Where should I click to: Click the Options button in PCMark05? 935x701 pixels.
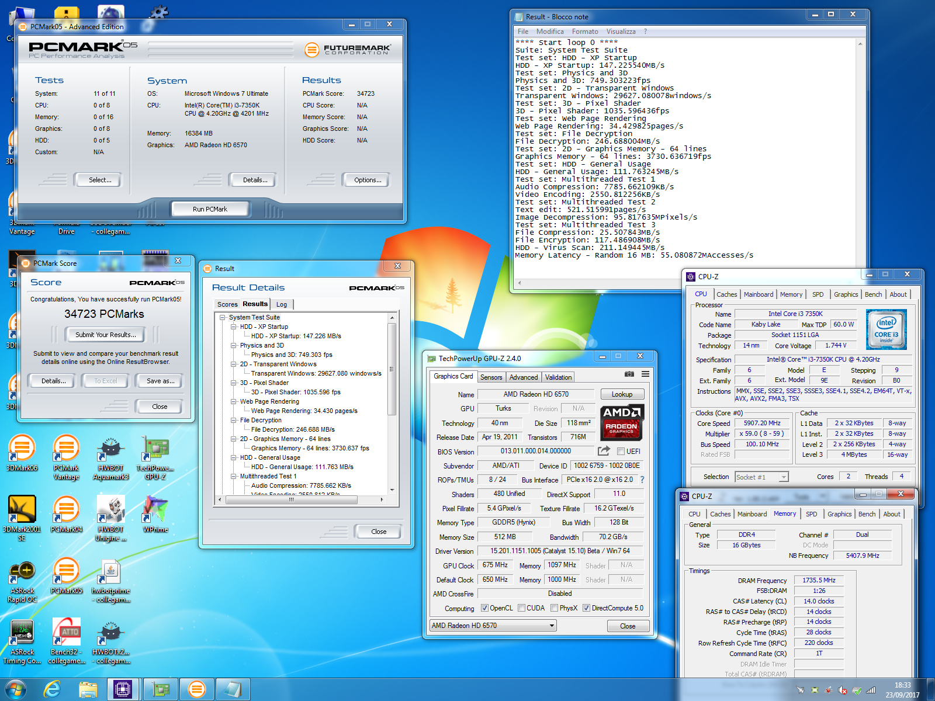[x=368, y=180]
